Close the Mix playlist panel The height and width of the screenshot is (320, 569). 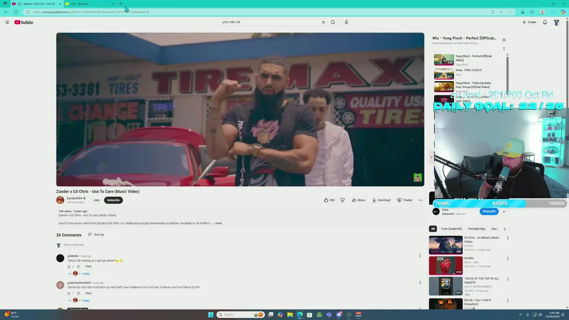click(504, 40)
